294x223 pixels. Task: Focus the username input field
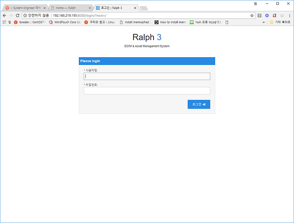[147, 76]
